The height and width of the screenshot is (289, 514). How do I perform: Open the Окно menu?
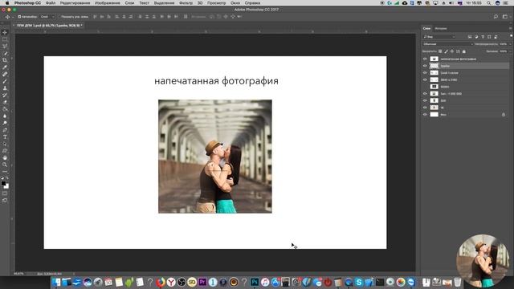pos(235,3)
